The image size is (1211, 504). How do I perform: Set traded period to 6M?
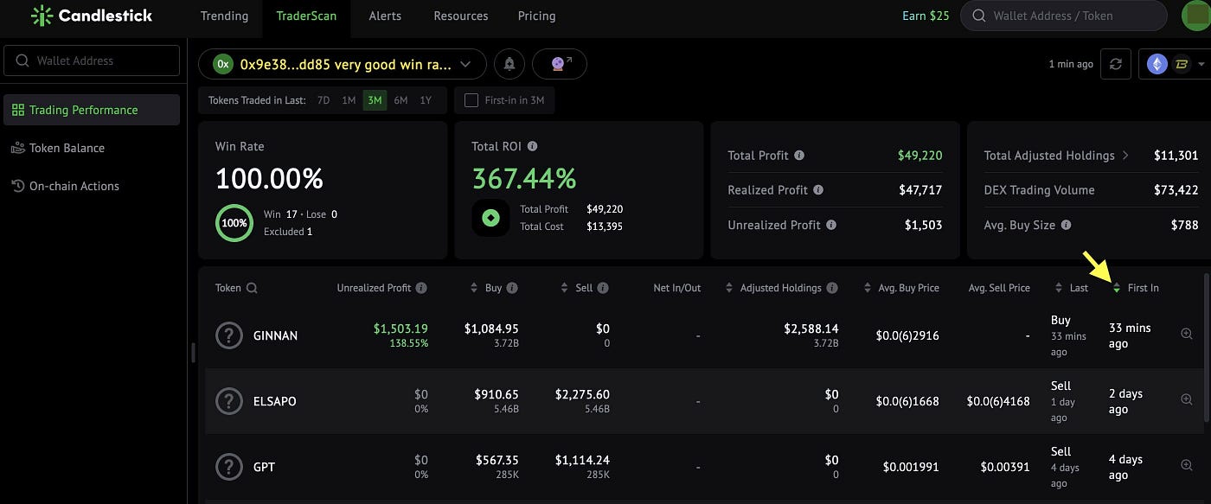tap(400, 100)
